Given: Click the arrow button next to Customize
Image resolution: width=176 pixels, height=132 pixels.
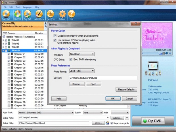Looking at the screenshot, I should [127, 118].
